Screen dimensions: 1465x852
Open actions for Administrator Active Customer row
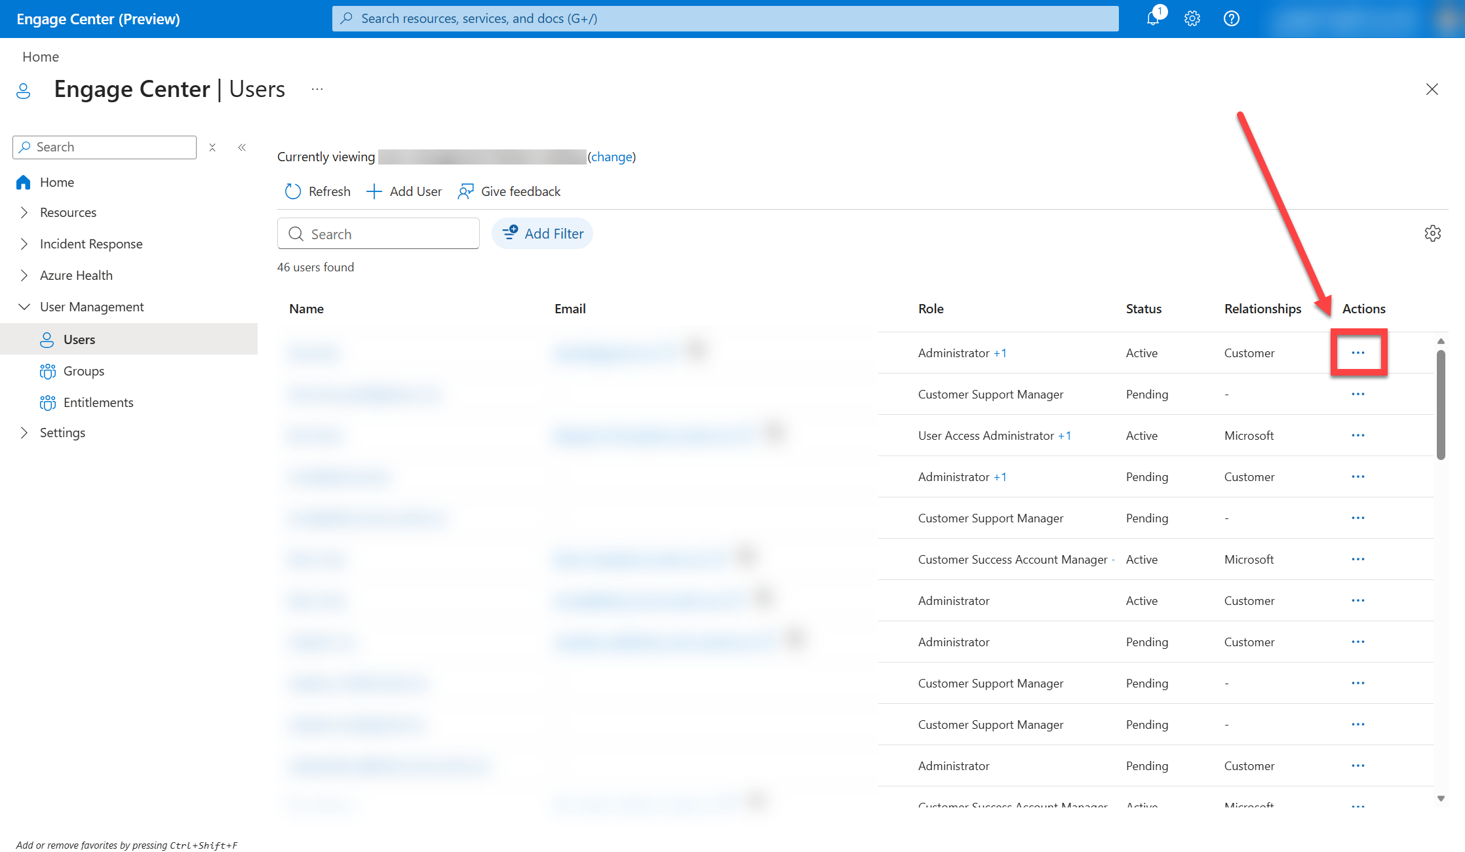1358,600
